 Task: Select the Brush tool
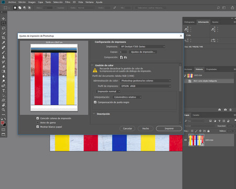(x=3, y=52)
